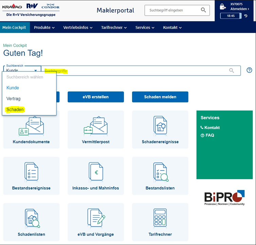Image resolution: width=256 pixels, height=245 pixels.
Task: Open the Vermittlerpost envelope icon
Action: 95,126
